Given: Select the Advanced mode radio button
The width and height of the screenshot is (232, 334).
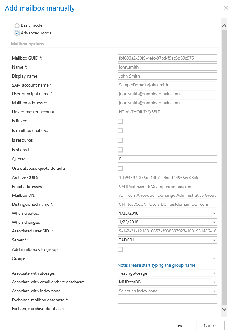Looking at the screenshot, I should point(17,33).
